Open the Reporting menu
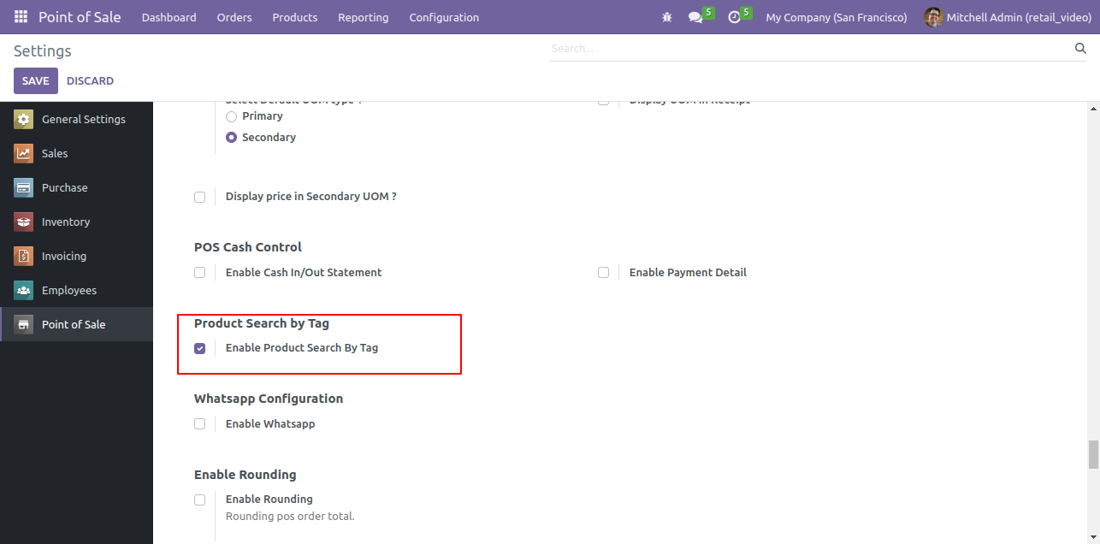Image resolution: width=1100 pixels, height=544 pixels. [x=364, y=17]
